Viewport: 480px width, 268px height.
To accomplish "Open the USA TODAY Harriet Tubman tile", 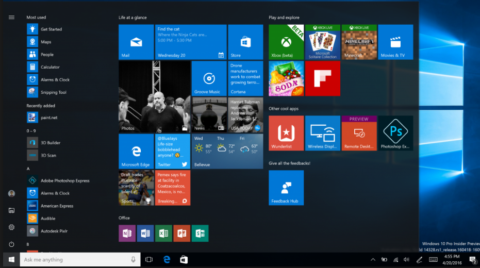I will coord(245,115).
